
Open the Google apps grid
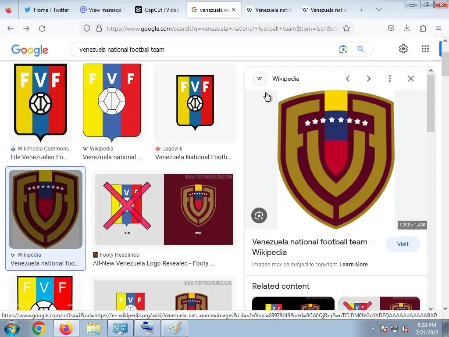[425, 49]
